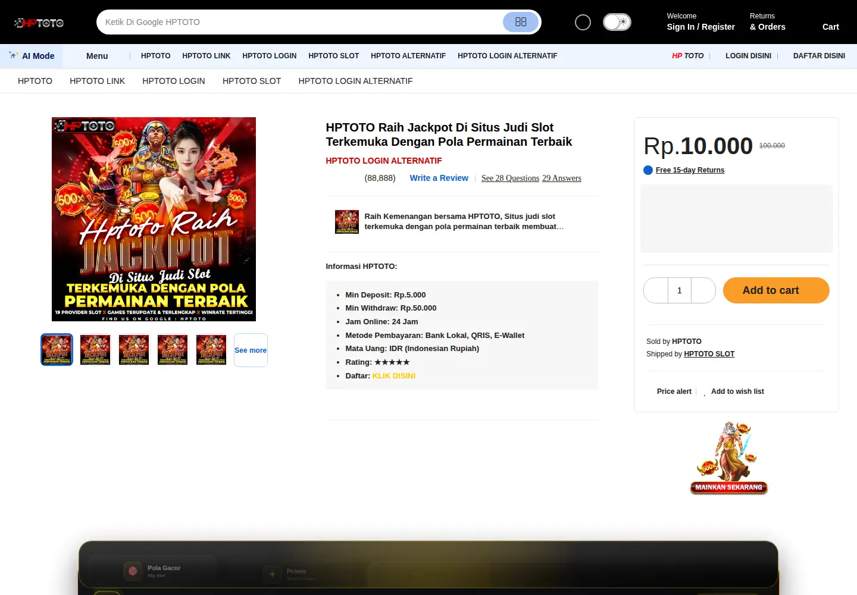
Task: Open the Cart
Action: (830, 27)
